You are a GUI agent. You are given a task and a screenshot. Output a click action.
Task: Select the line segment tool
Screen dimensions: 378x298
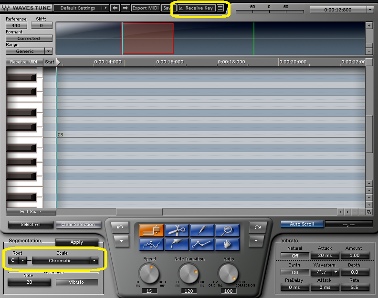202,245
